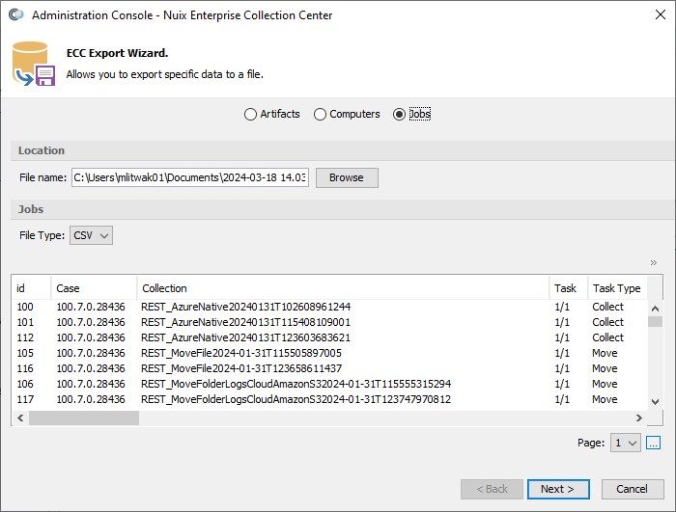Screen dimensions: 676x512
Task: Click the double-chevron column chooser icon
Action: (654, 262)
